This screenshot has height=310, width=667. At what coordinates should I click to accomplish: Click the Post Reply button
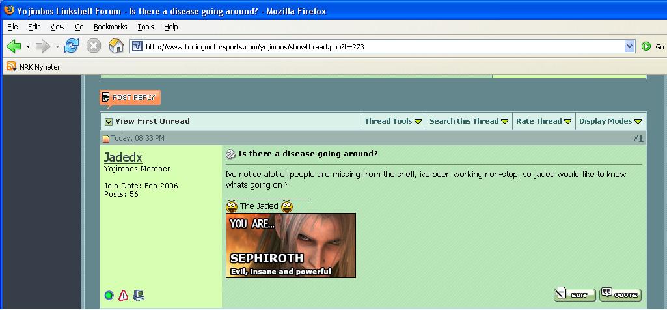pyautogui.click(x=129, y=98)
